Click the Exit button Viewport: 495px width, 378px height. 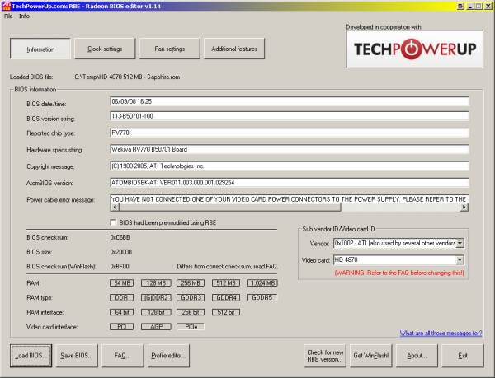pos(463,356)
